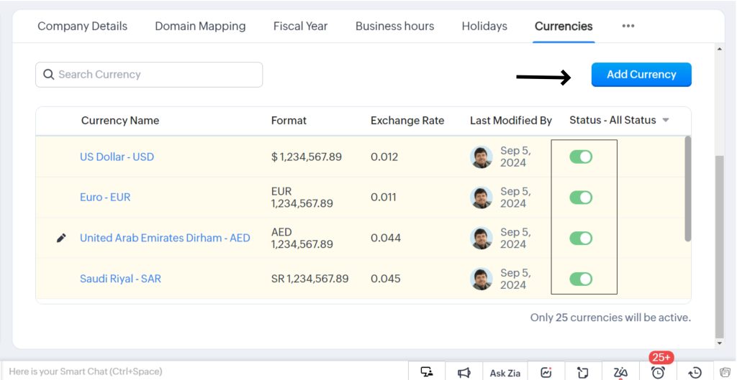
Task: Click the Zia logo icon in bottom bar
Action: pyautogui.click(x=620, y=373)
